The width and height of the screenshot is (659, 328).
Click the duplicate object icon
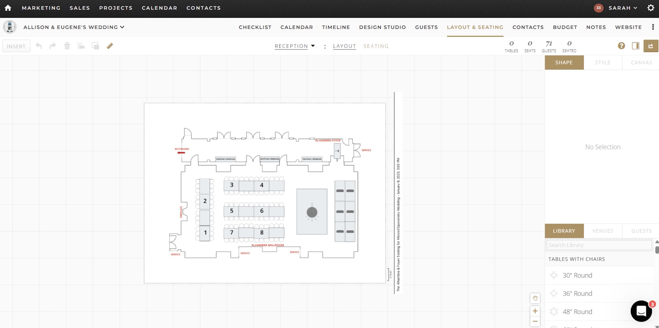coord(95,46)
